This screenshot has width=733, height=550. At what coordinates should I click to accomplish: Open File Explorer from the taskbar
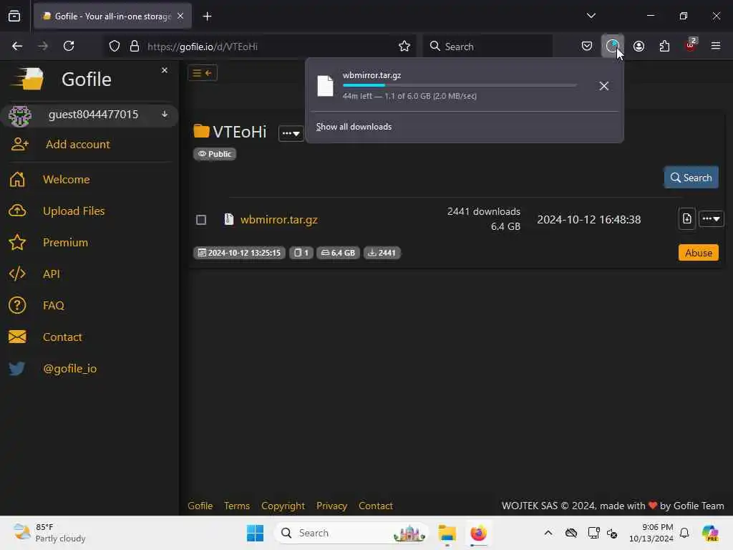tap(447, 533)
